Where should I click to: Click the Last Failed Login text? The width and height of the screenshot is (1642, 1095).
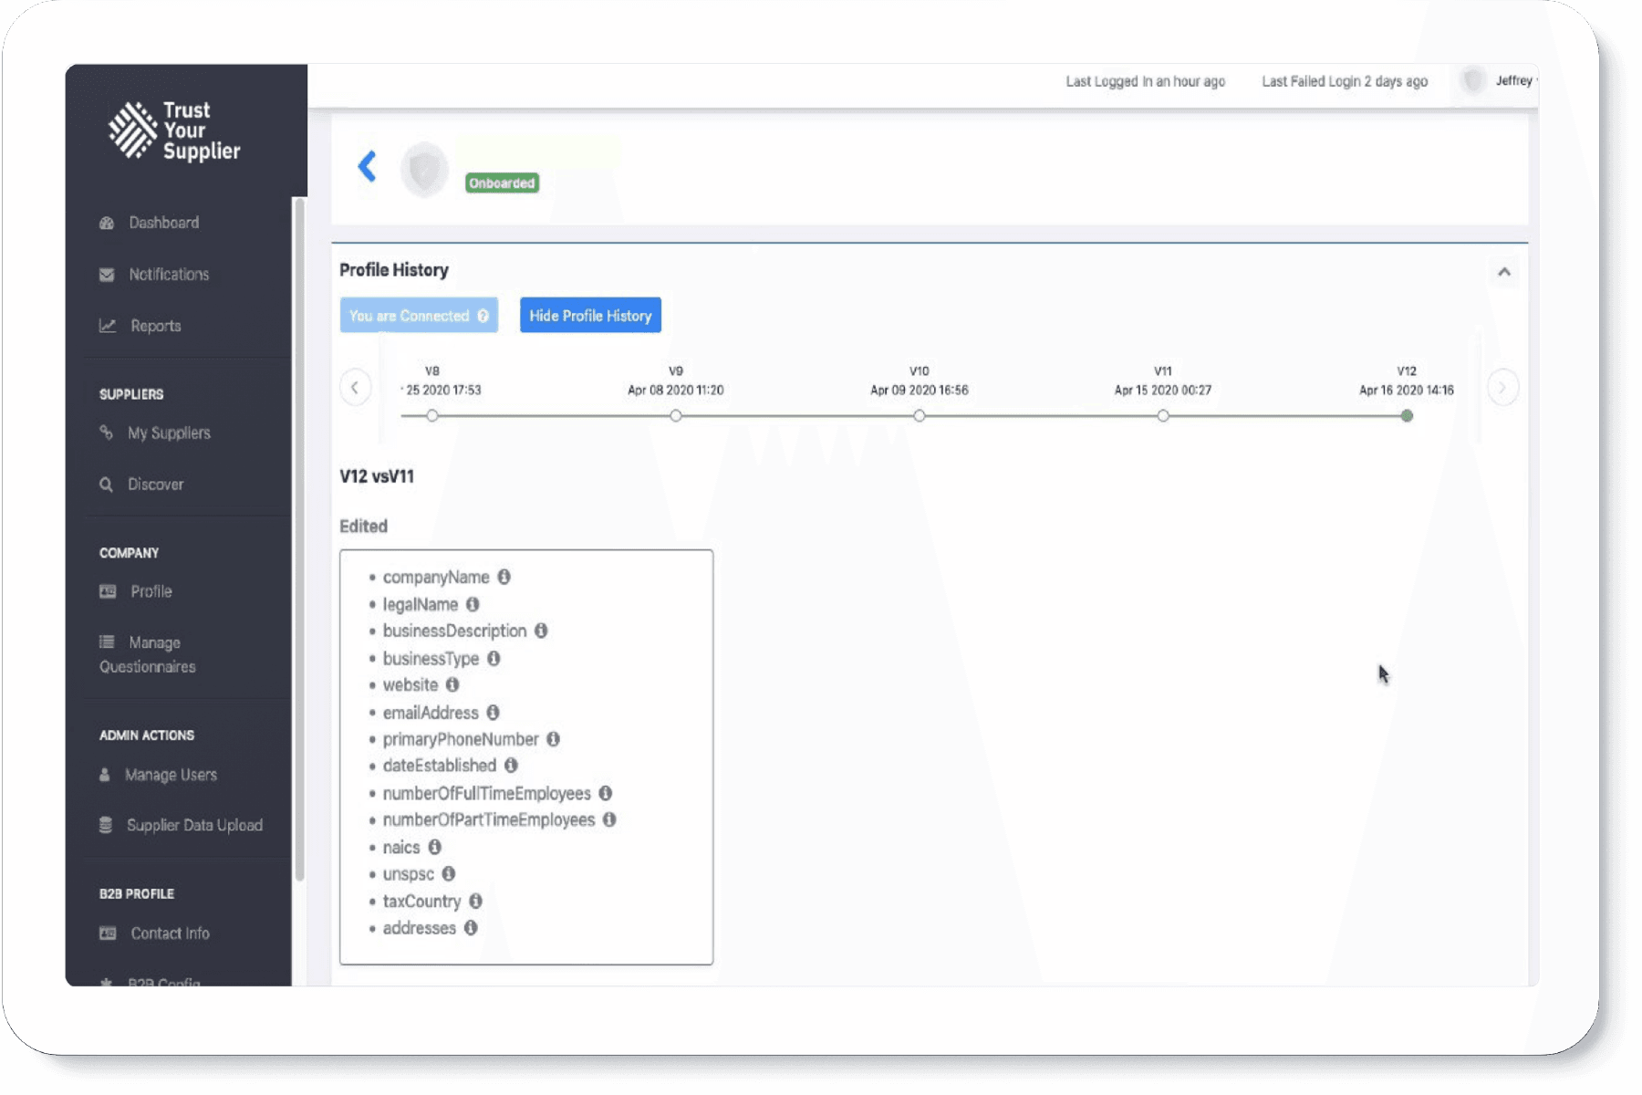(1345, 81)
